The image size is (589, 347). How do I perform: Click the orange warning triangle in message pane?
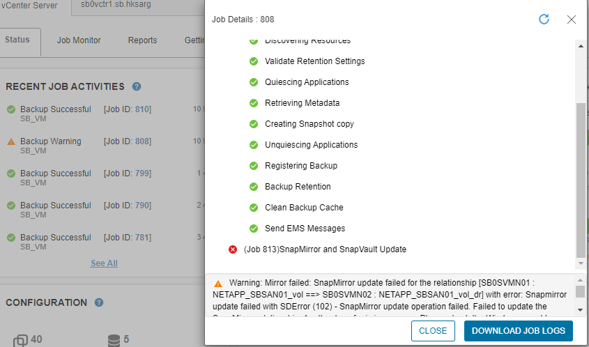click(x=218, y=284)
